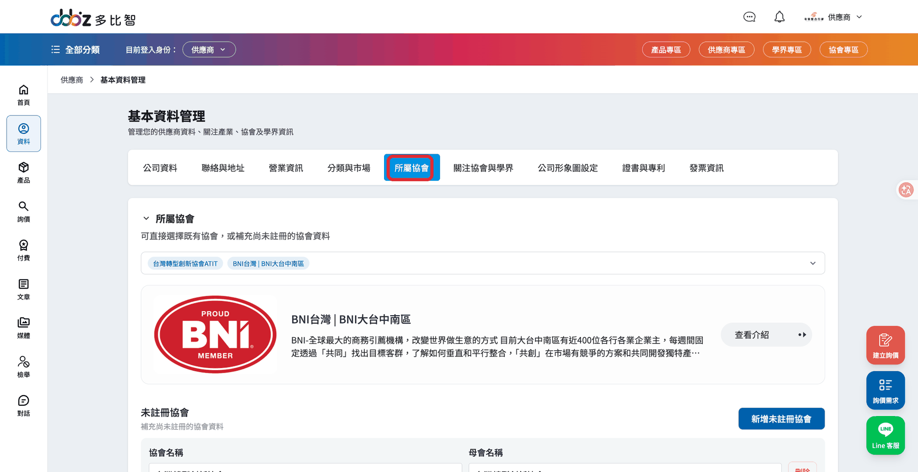Click 查看介紹 for BNI台灣
918x472 pixels.
click(766, 335)
